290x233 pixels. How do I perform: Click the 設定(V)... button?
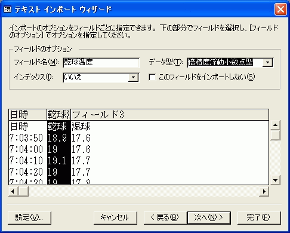coord(29,217)
